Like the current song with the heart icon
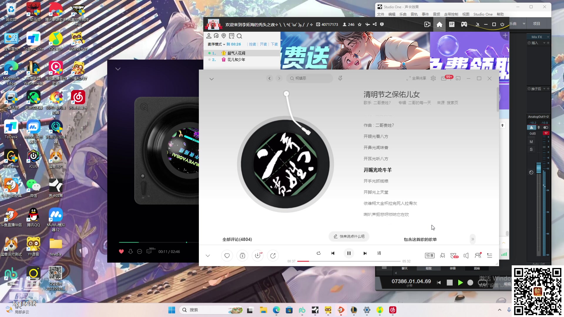 [x=227, y=256]
